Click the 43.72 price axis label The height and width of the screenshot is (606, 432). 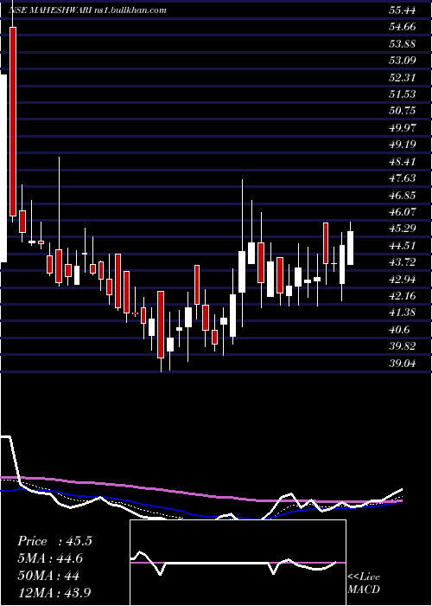[x=403, y=262]
